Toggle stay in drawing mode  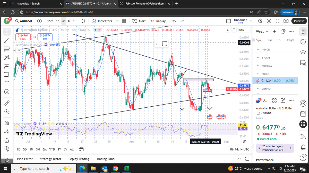tap(7, 131)
